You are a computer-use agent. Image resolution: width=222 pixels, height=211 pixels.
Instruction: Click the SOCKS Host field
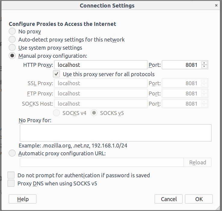[101, 104]
